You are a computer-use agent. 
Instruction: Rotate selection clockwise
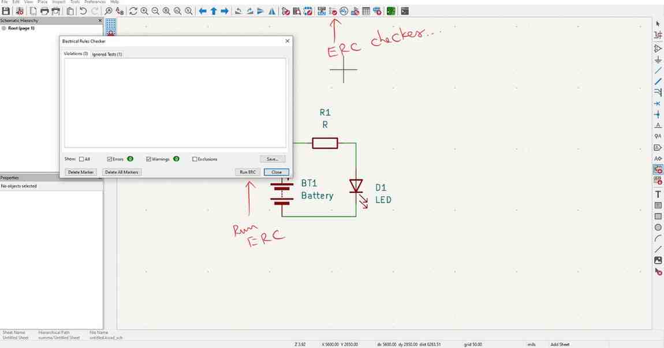tap(250, 12)
